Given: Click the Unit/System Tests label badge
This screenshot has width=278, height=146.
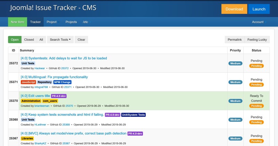Looking at the screenshot, I should coord(133,115).
